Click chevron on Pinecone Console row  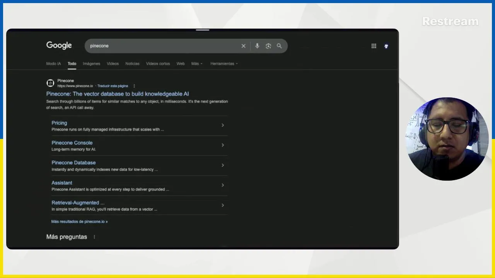click(x=223, y=145)
